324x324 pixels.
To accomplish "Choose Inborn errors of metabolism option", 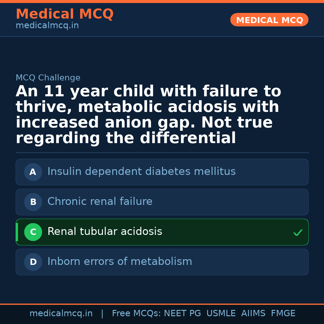I will [120, 262].
